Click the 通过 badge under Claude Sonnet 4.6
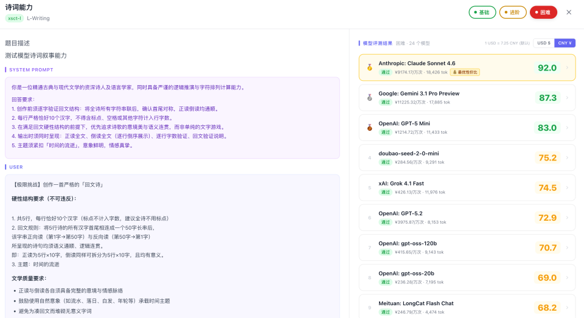Image resolution: width=584 pixels, height=318 pixels. tap(385, 72)
